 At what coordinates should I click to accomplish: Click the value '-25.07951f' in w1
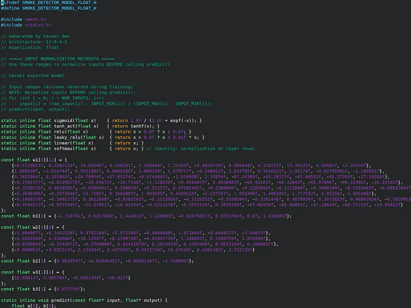click(x=96, y=205)
